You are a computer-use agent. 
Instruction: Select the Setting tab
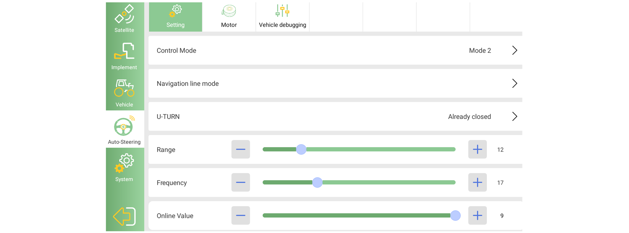click(x=175, y=17)
